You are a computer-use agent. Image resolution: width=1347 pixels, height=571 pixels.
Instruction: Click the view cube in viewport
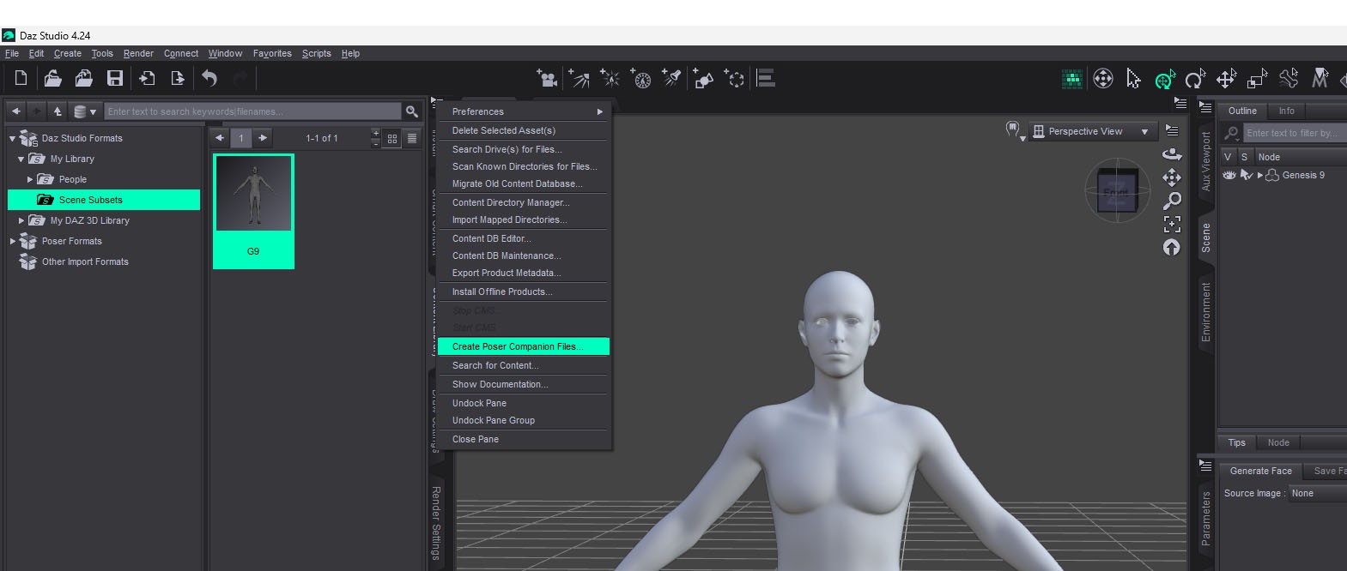[1116, 190]
